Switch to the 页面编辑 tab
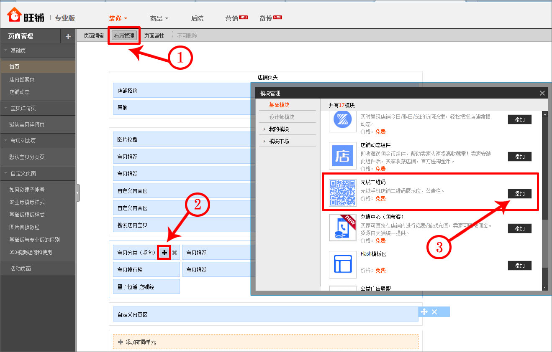Viewport: 552px width, 352px height. pyautogui.click(x=94, y=36)
